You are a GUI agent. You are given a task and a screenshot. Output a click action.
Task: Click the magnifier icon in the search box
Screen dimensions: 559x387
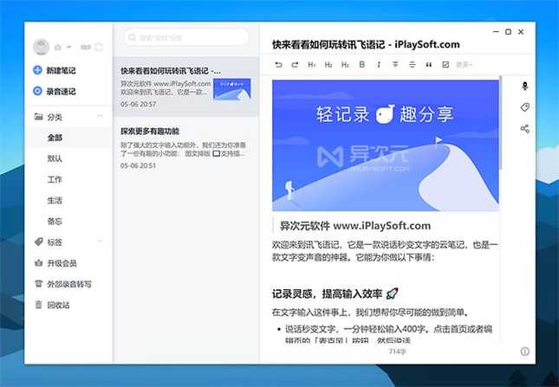pyautogui.click(x=132, y=37)
